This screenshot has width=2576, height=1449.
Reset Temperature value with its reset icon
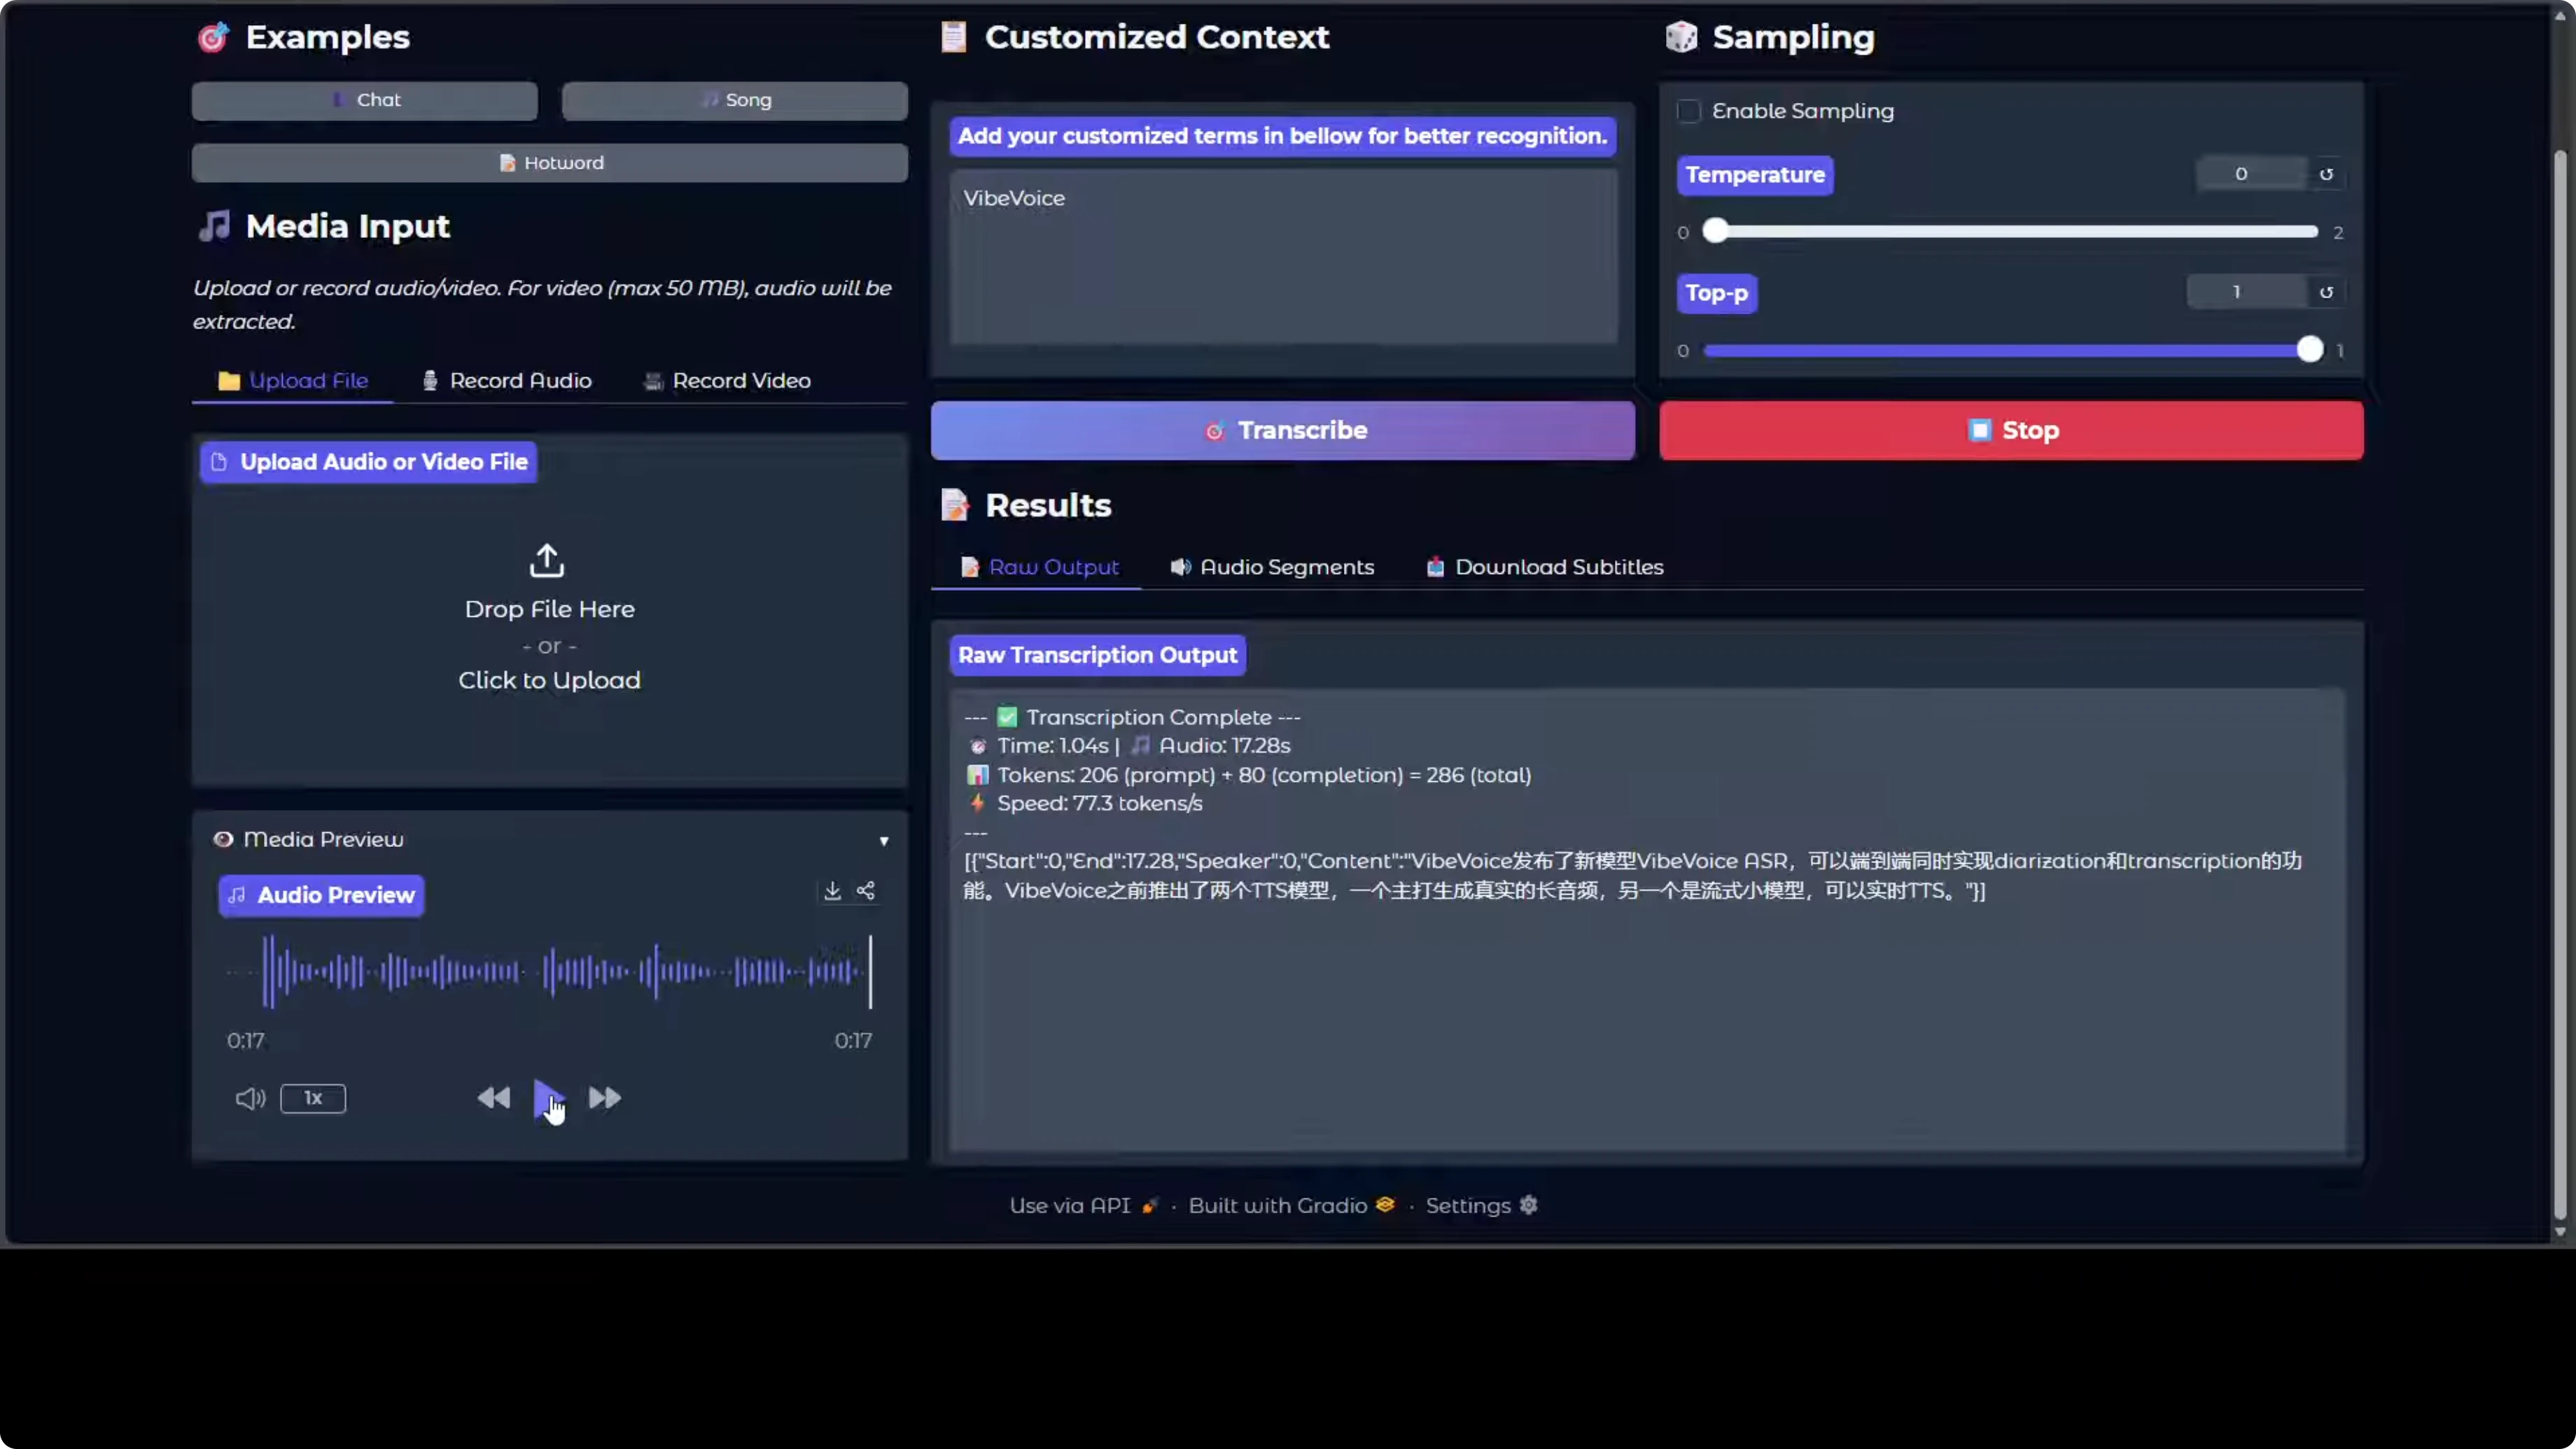point(2326,174)
